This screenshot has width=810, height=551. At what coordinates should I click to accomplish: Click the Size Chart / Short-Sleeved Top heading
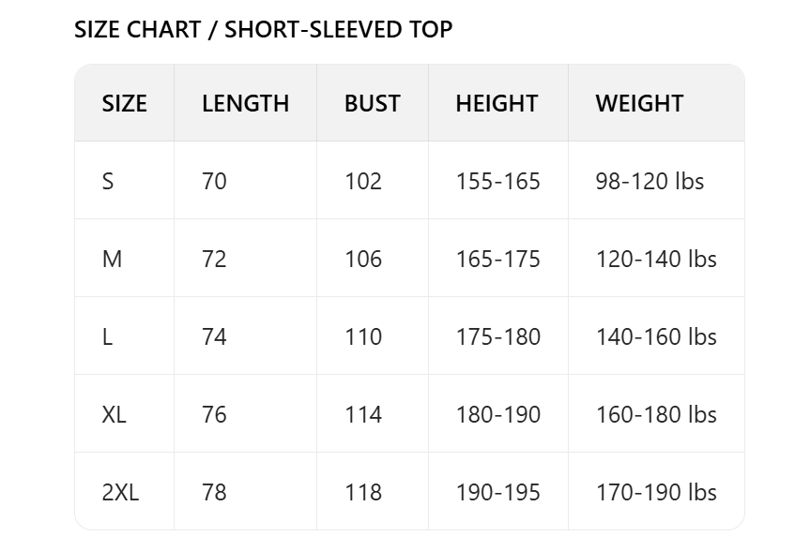pos(263,30)
